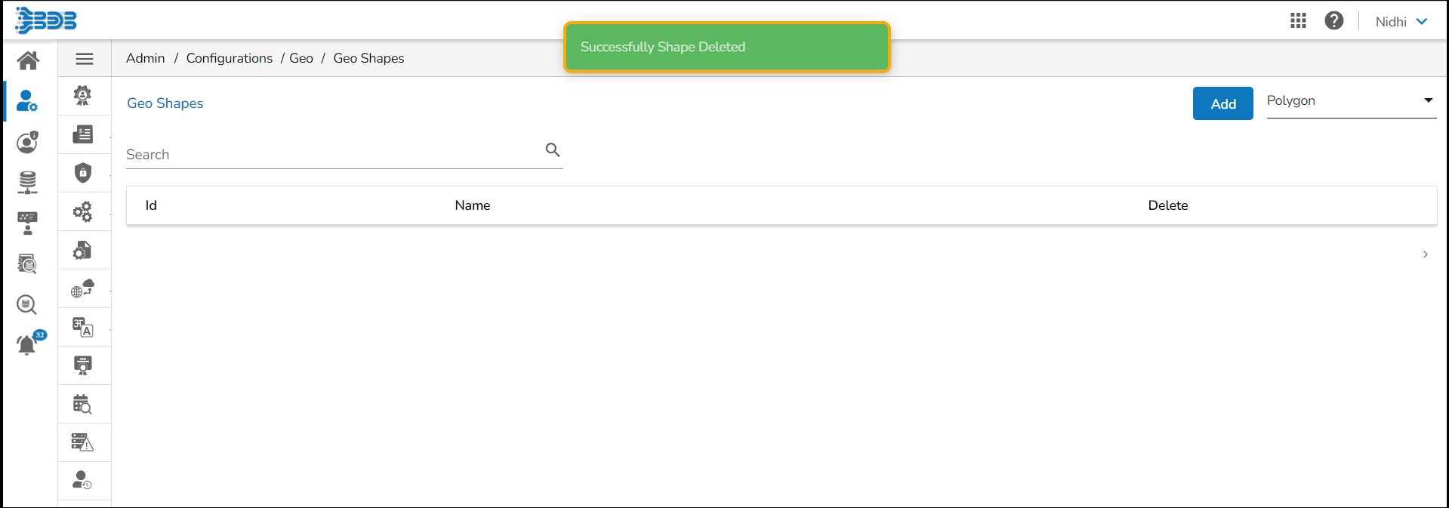1449x508 pixels.
Task: Click the BDB logo
Action: [x=46, y=20]
